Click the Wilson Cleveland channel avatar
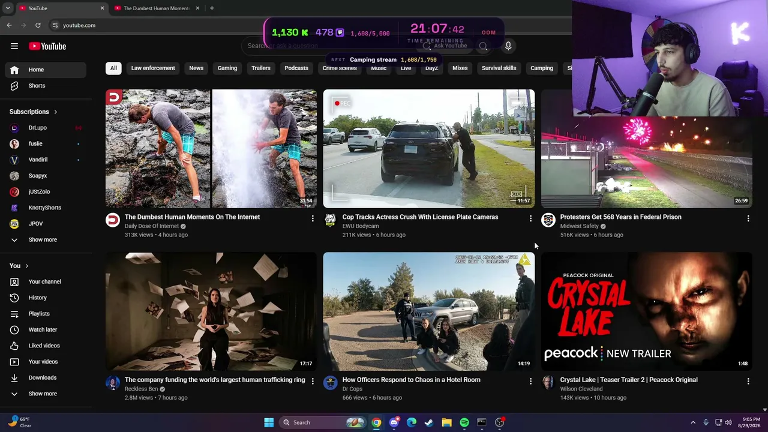The width and height of the screenshot is (768, 432). coord(548,383)
